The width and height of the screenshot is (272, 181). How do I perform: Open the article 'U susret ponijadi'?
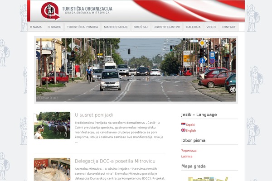coord(94,115)
